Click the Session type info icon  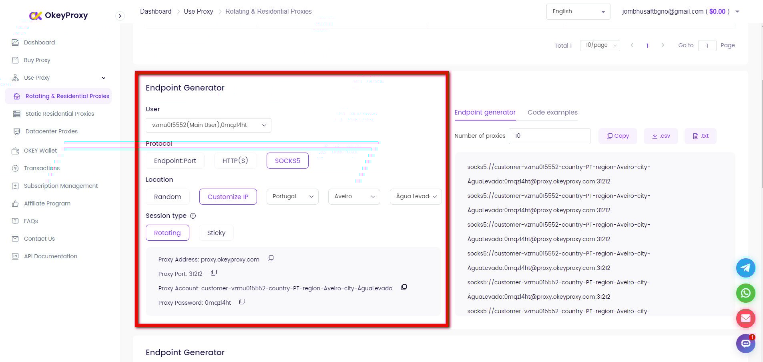(193, 216)
